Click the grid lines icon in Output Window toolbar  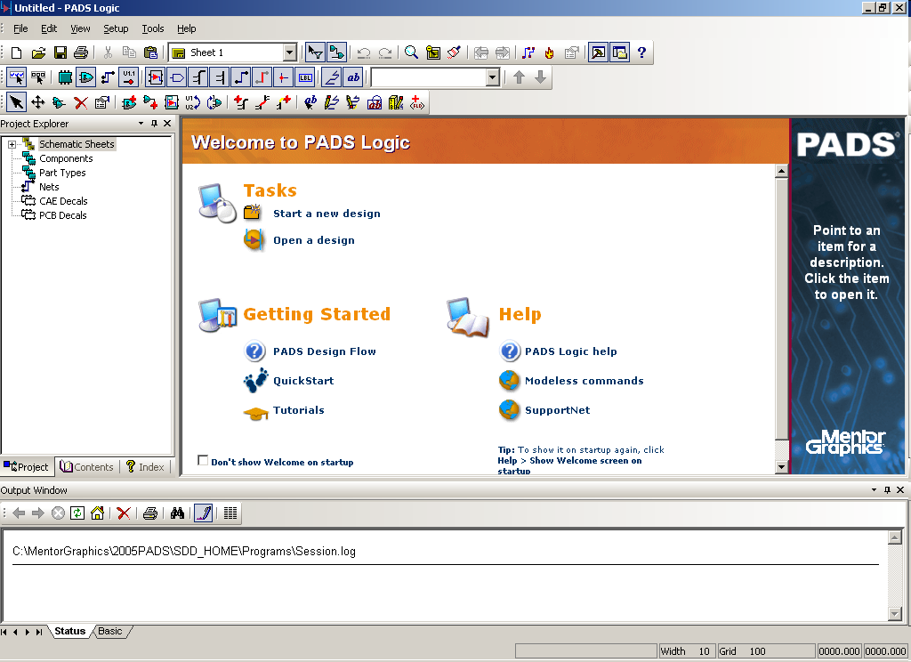[230, 513]
